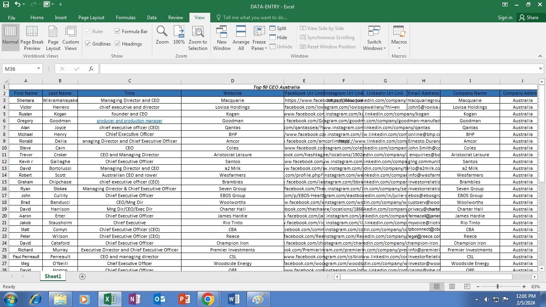
Task: Open Customize Quick Access Toolbar dropdown
Action: click(x=60, y=4)
